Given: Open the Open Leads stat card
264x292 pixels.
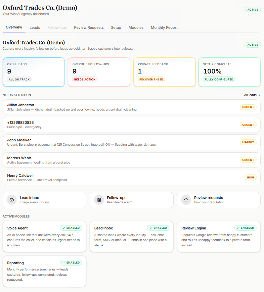Looking at the screenshot, I should point(34,72).
